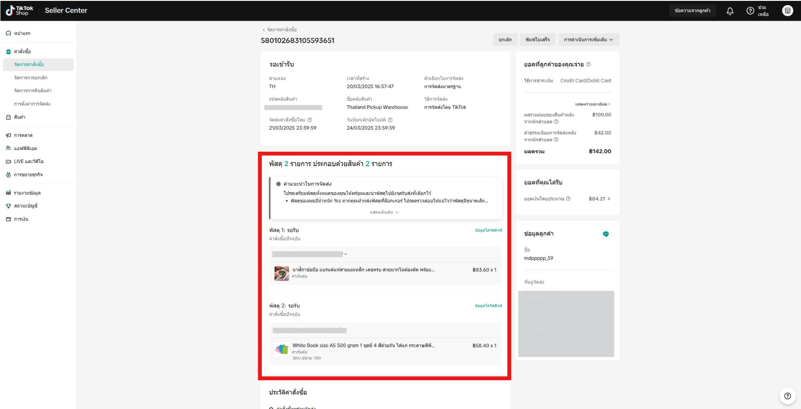Click the ยกเลิก button
The height and width of the screenshot is (409, 801).
(505, 40)
